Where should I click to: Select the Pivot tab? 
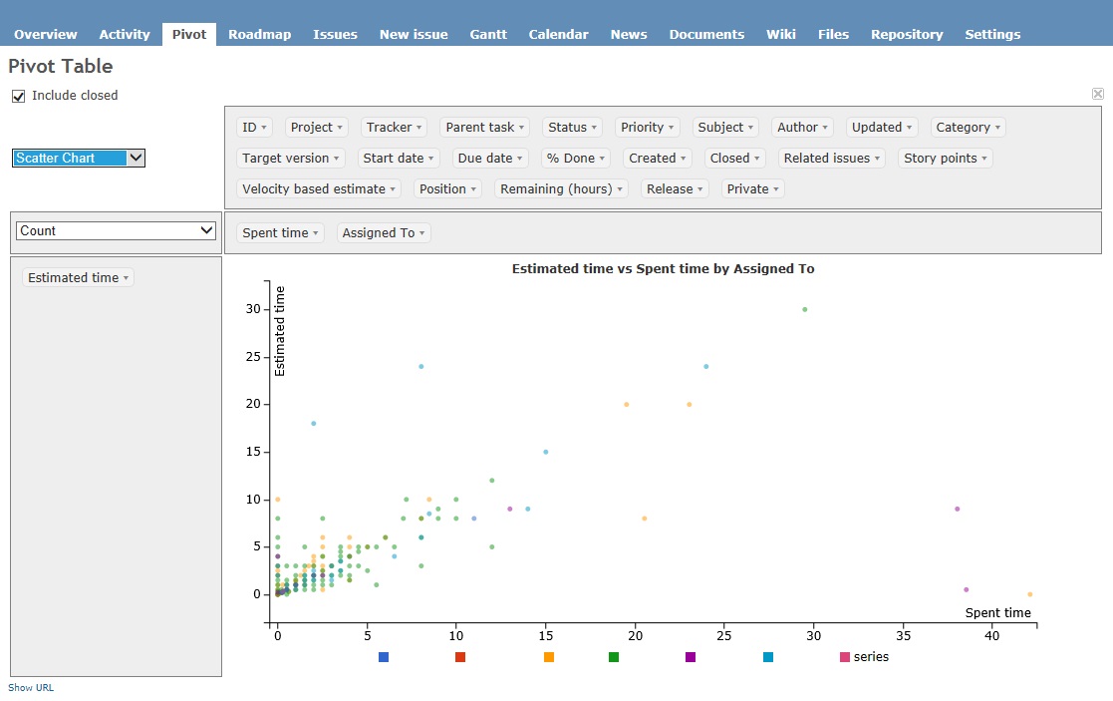188,34
